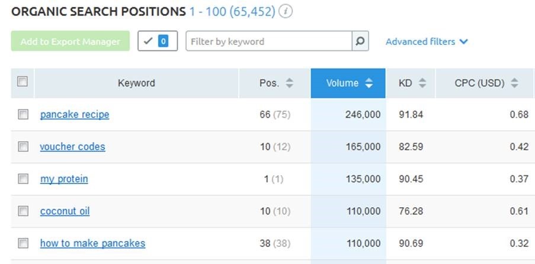Click the sort arrows in the KD column

click(422, 83)
